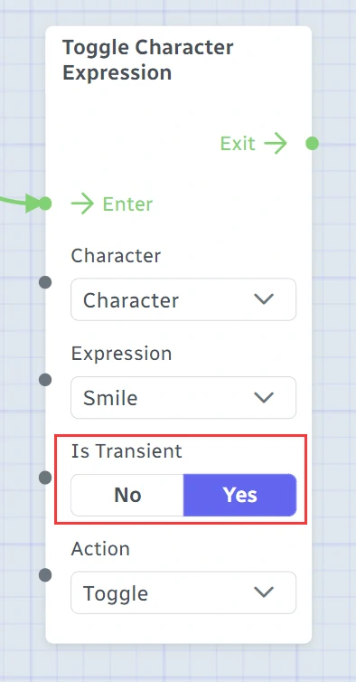Open the Expression dropdown showing Smile
The image size is (356, 682).
[x=183, y=398]
